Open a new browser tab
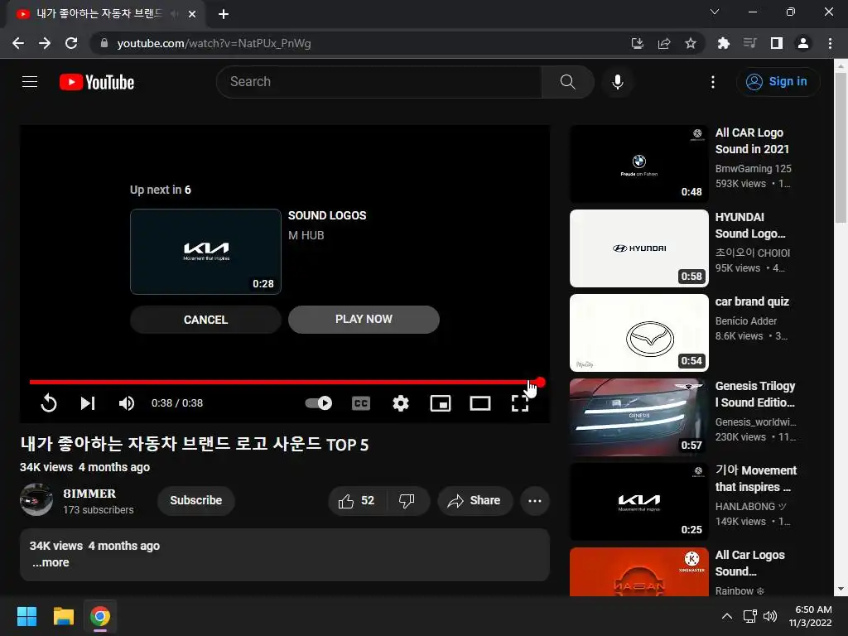 tap(224, 14)
